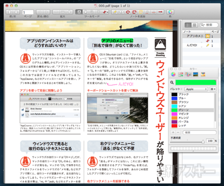Set actual size with the equals button

63,12
